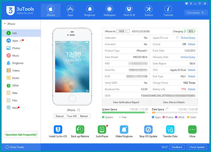The image size is (211, 152).
Task: Open Files in the sidebar
Action: pyautogui.click(x=21, y=100)
